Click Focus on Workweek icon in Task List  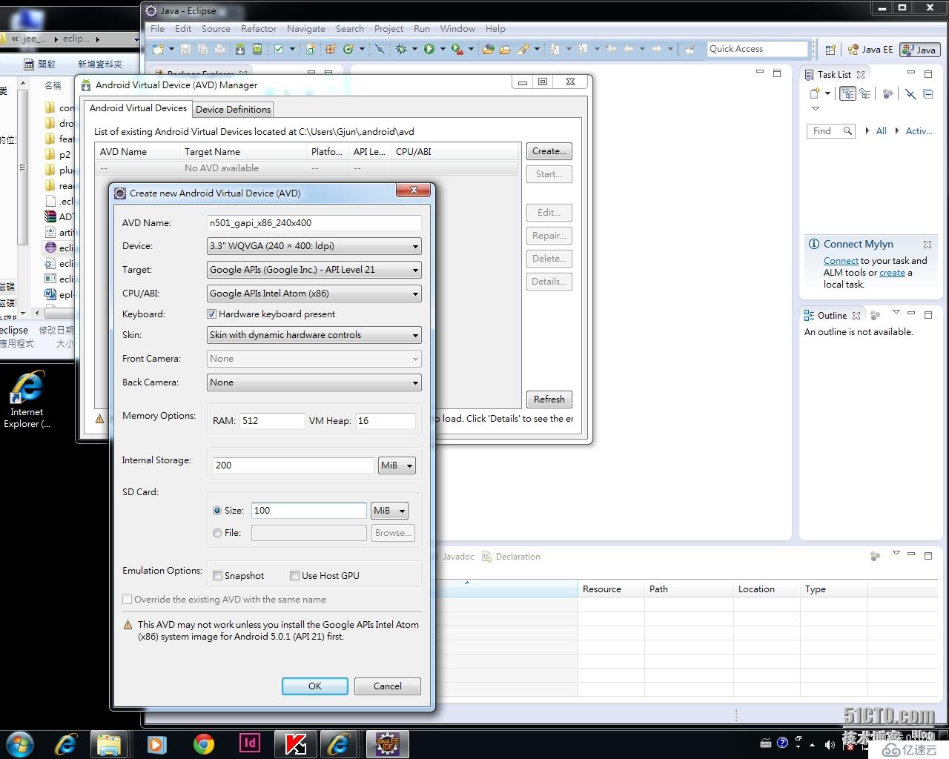pos(887,93)
